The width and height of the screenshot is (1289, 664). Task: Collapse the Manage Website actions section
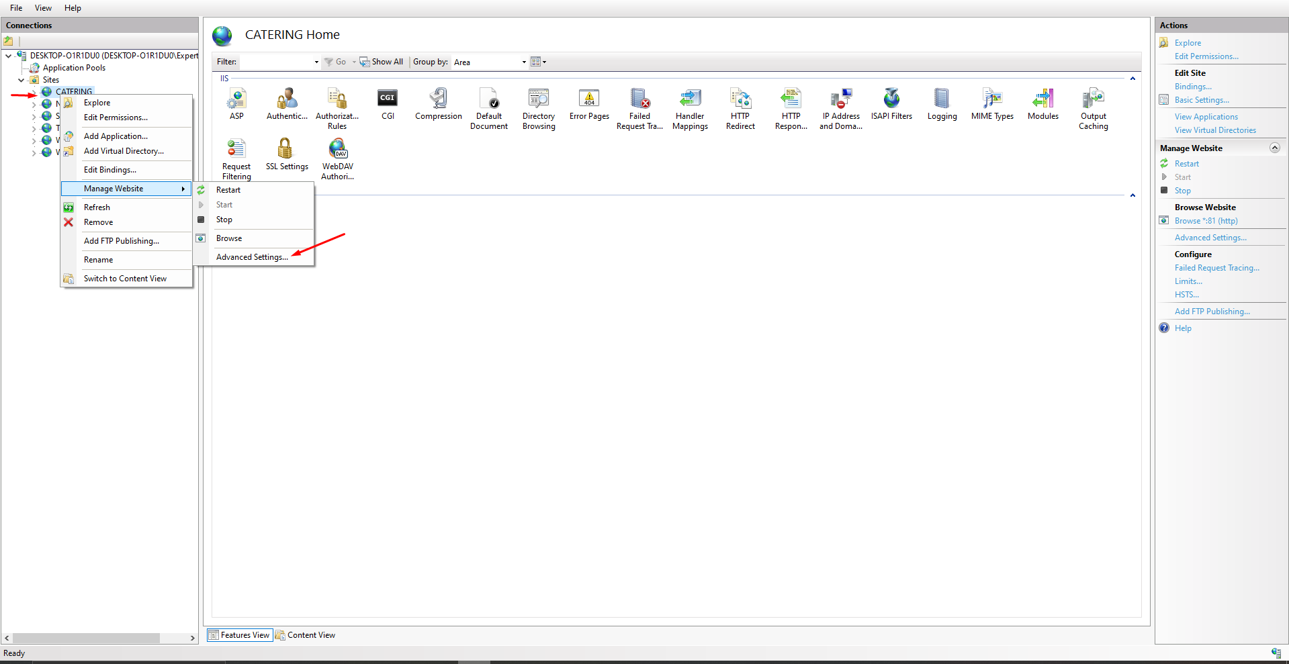1274,148
